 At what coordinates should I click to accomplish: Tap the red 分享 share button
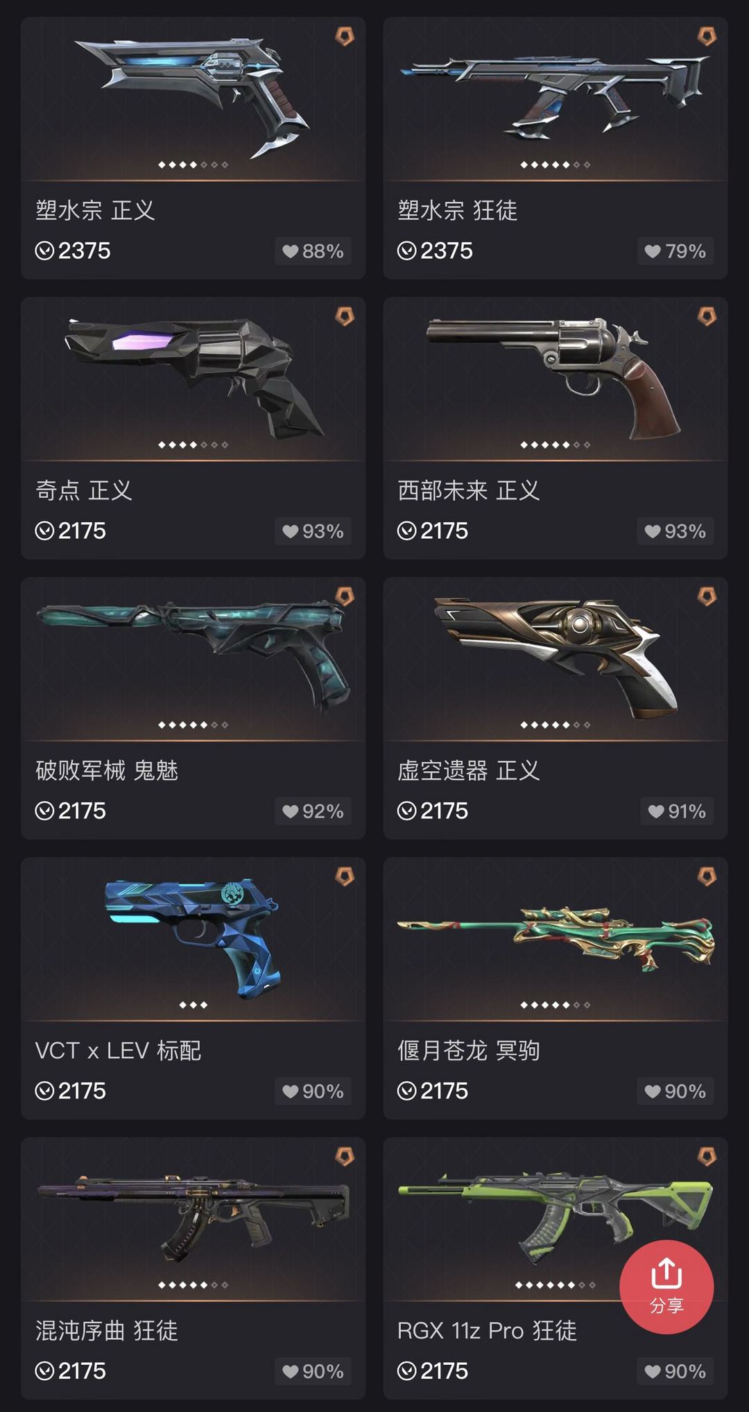tap(666, 1286)
